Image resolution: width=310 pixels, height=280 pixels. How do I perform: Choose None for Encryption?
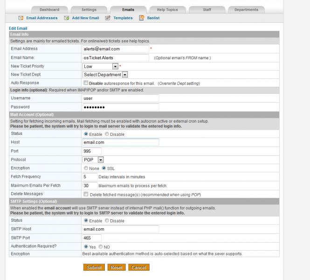tap(86, 168)
